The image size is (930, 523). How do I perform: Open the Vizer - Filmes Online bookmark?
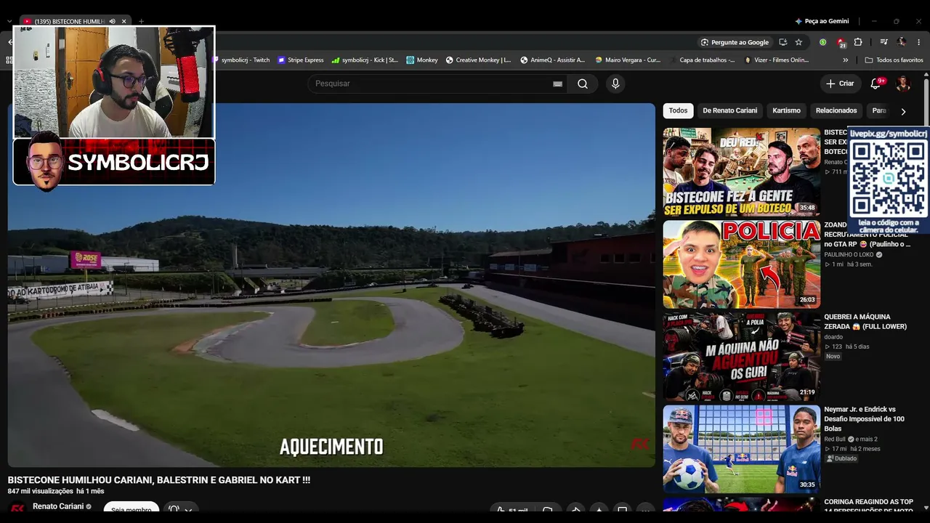(776, 60)
